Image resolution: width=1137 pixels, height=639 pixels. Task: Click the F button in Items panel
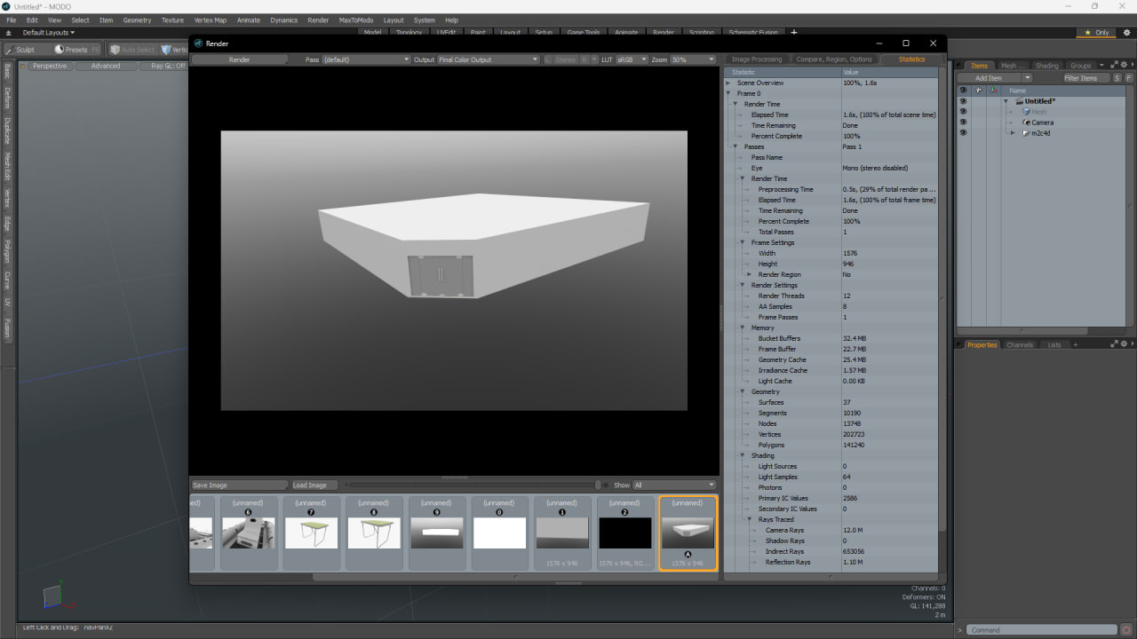(x=1129, y=78)
